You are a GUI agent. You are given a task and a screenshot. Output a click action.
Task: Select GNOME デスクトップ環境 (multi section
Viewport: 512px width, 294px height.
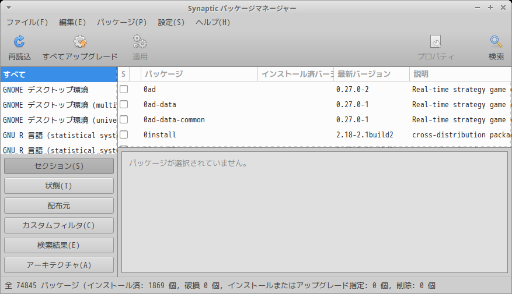tap(59, 105)
